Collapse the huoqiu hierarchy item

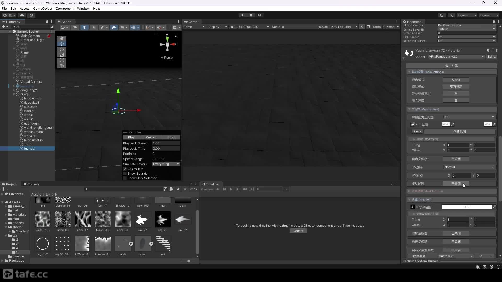tap(14, 94)
